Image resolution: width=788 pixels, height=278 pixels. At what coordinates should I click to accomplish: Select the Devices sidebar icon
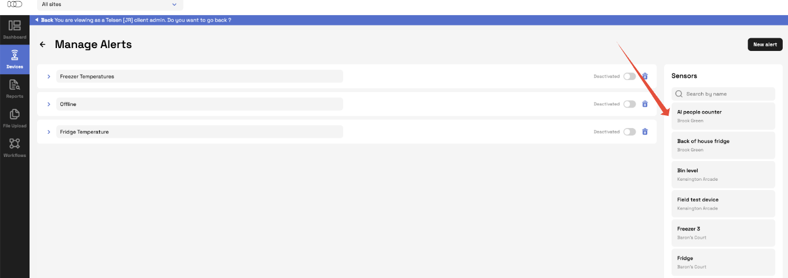(x=14, y=59)
